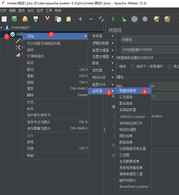Screen dimensions: 179x195
Task: Click the Remove minus icon in toolbar
Action: (x=91, y=19)
